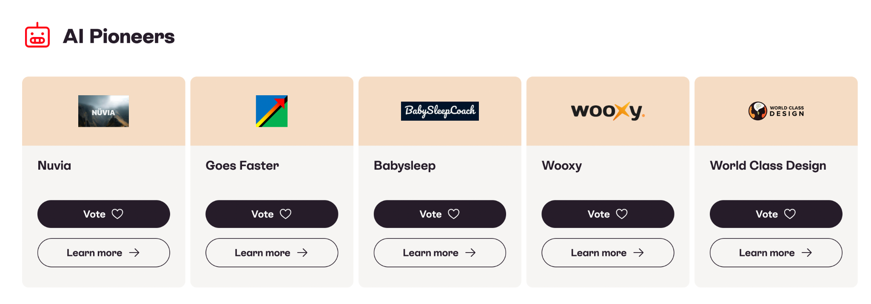Click the Goes Faster arrow logo
The image size is (871, 304).
[271, 111]
